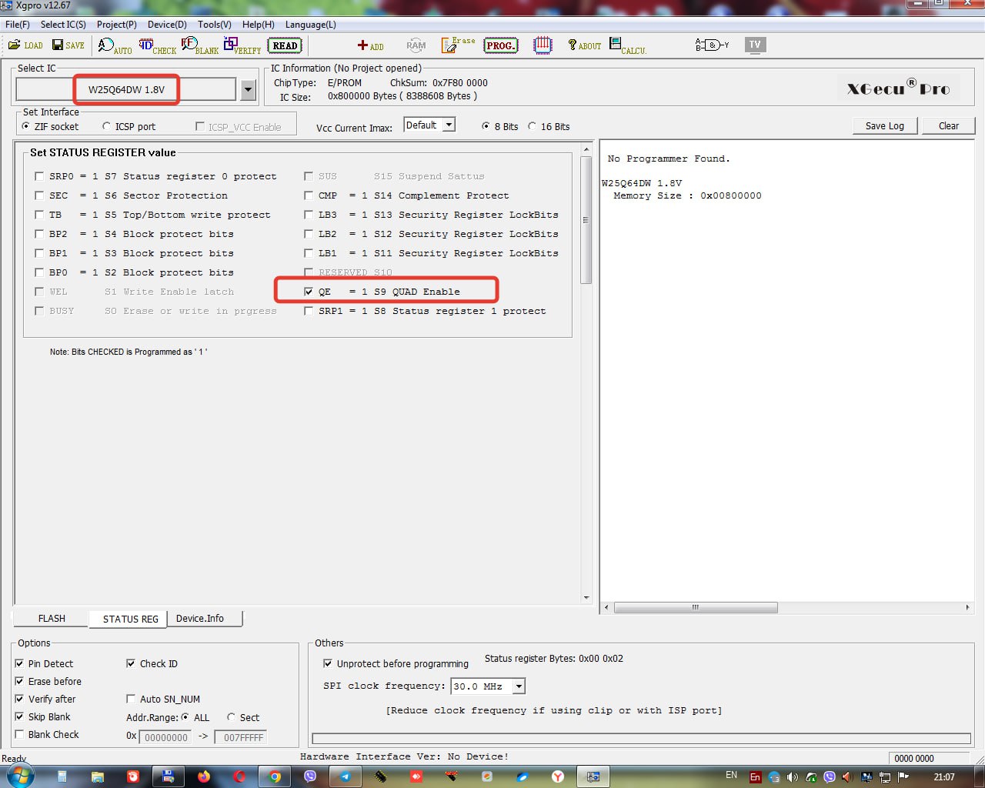
Task: Click the Save Log button
Action: click(x=885, y=126)
